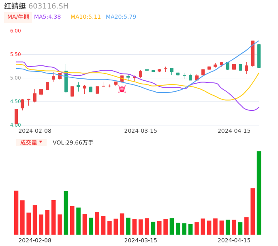This screenshot has width=278, height=246.
Task: Click the first red volume bar on the left
Action: [16, 212]
